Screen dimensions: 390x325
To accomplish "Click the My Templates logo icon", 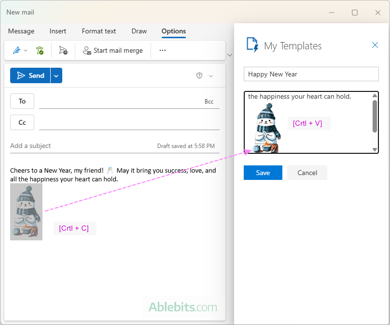I will (252, 45).
